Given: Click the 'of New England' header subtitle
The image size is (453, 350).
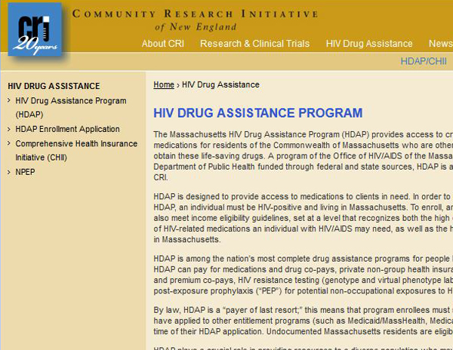Looking at the screenshot, I should tap(196, 27).
